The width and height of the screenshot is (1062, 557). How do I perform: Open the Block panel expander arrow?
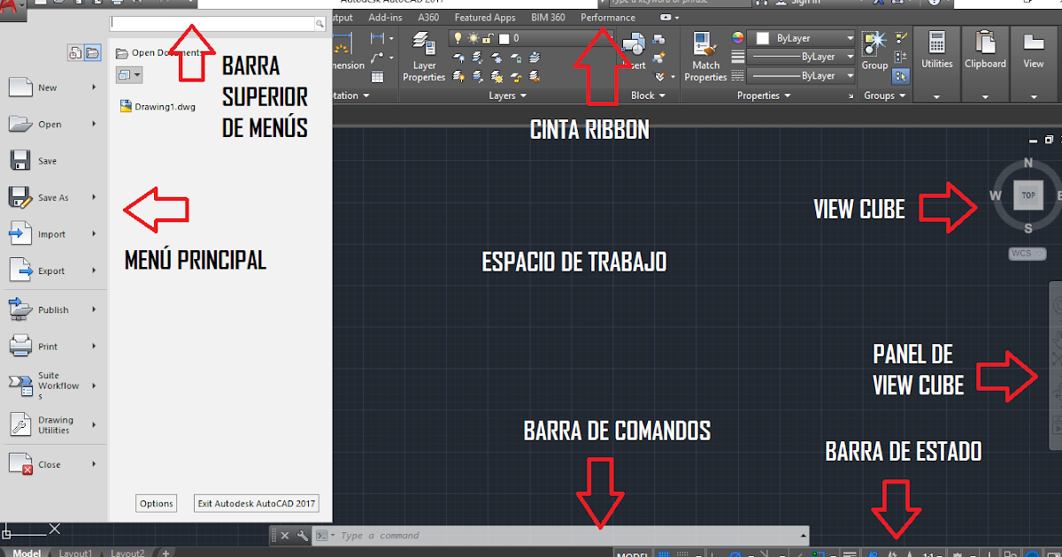[661, 95]
